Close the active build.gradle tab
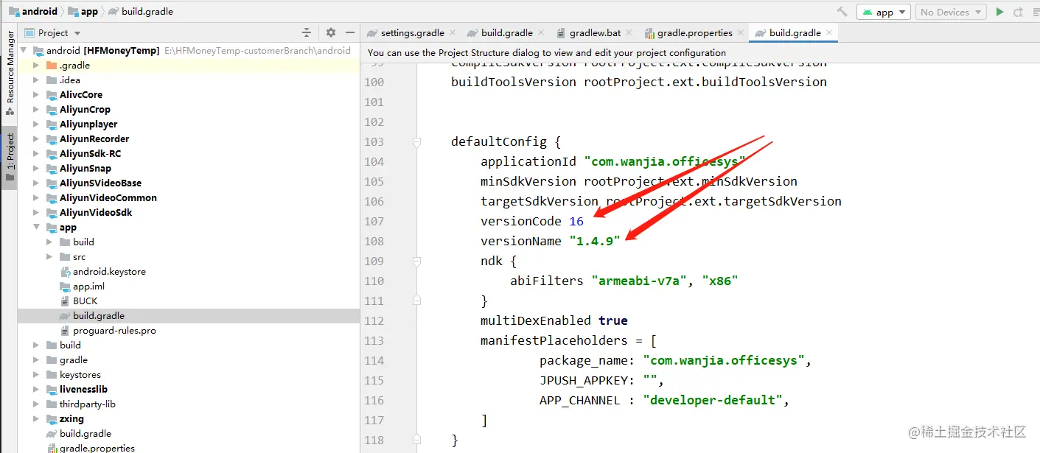 [828, 32]
